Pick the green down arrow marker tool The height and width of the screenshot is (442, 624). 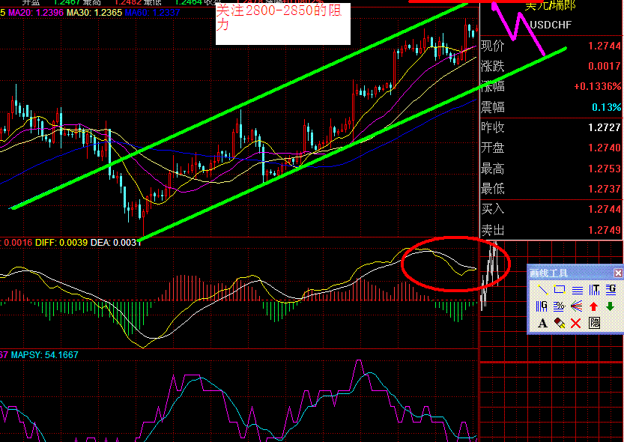click(611, 306)
